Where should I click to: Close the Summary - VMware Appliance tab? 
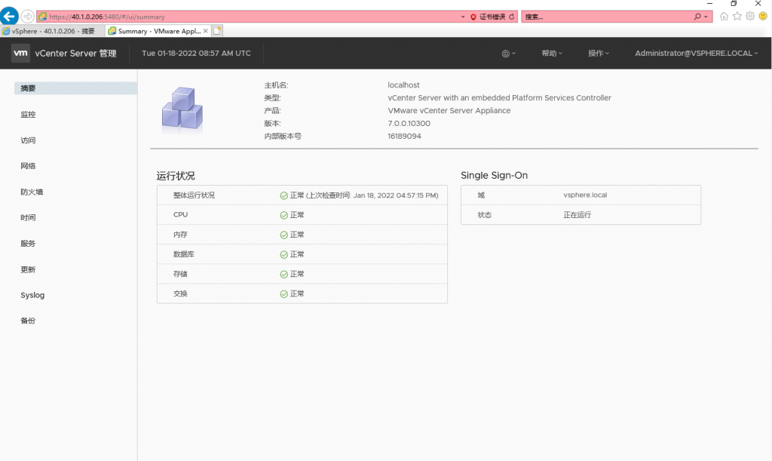[206, 30]
